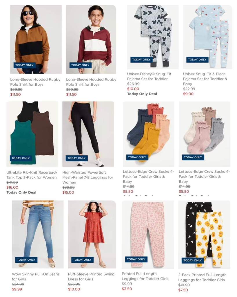Open the black PowerSoft leggings photo
237x297 pixels.
88,134
